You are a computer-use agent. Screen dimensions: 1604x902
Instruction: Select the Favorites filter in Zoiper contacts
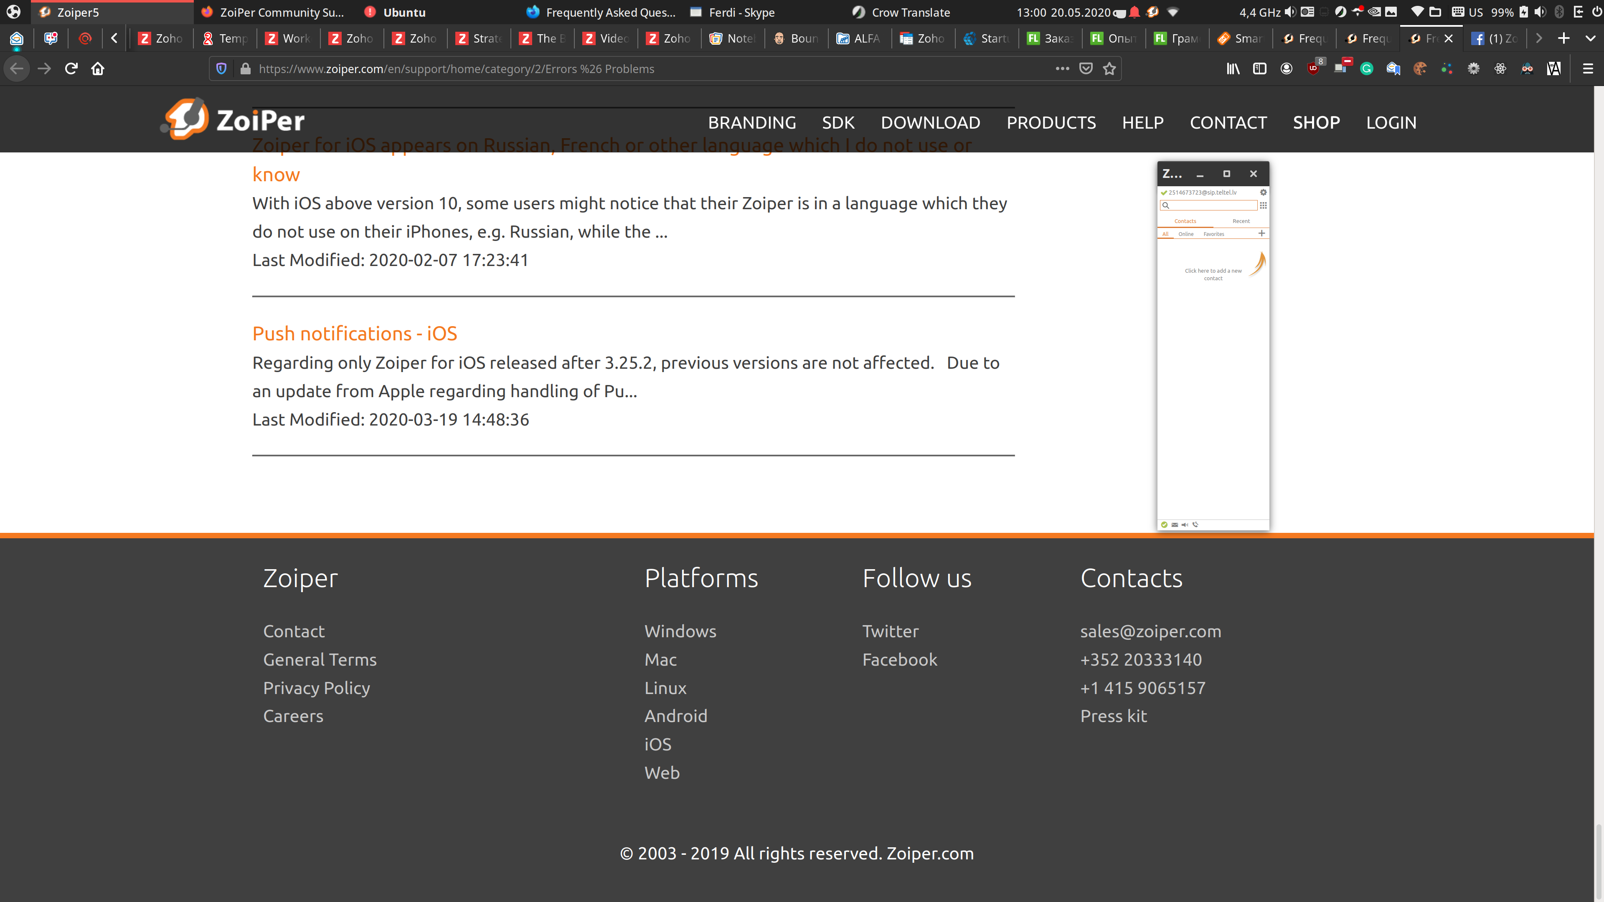[1213, 234]
